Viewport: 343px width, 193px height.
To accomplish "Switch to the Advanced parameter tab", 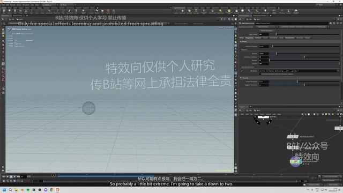I will point(300,38).
